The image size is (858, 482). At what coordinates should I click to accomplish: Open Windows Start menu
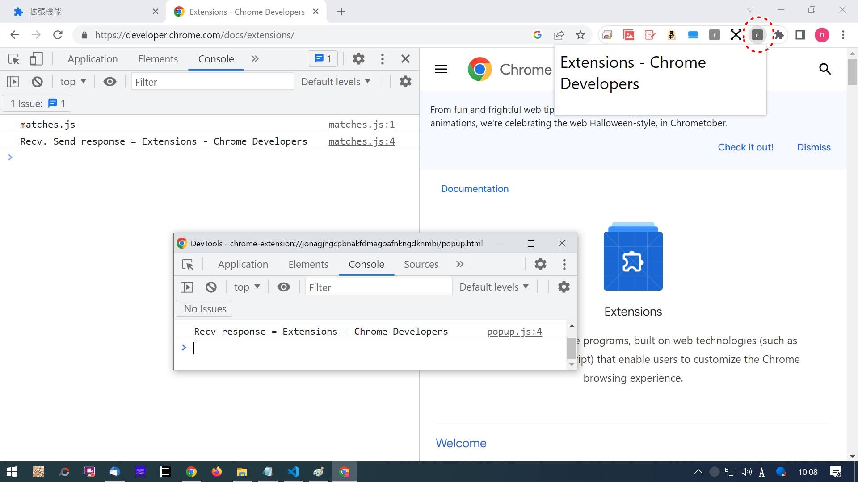click(x=12, y=472)
